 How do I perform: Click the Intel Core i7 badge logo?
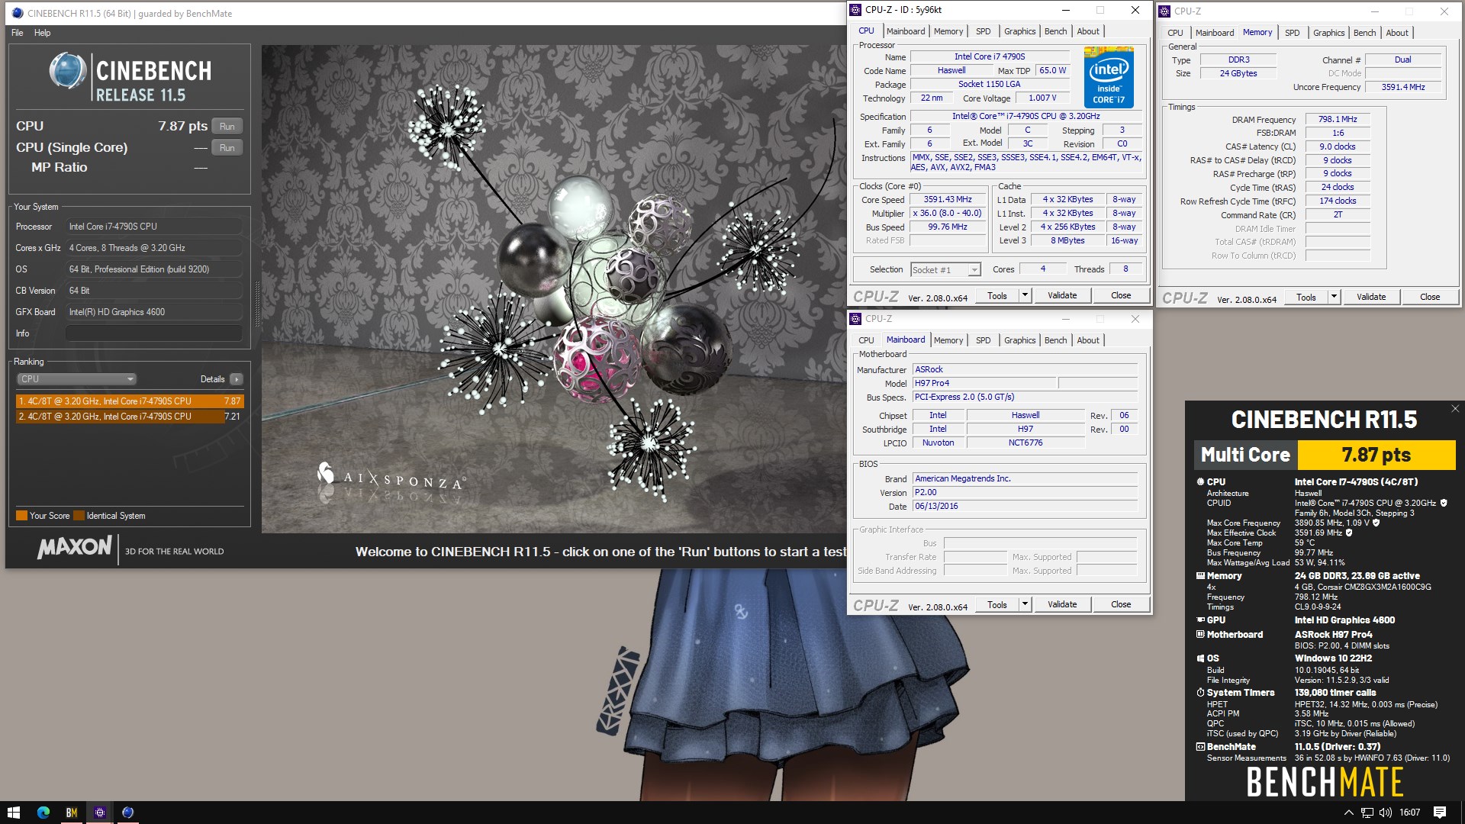1109,76
